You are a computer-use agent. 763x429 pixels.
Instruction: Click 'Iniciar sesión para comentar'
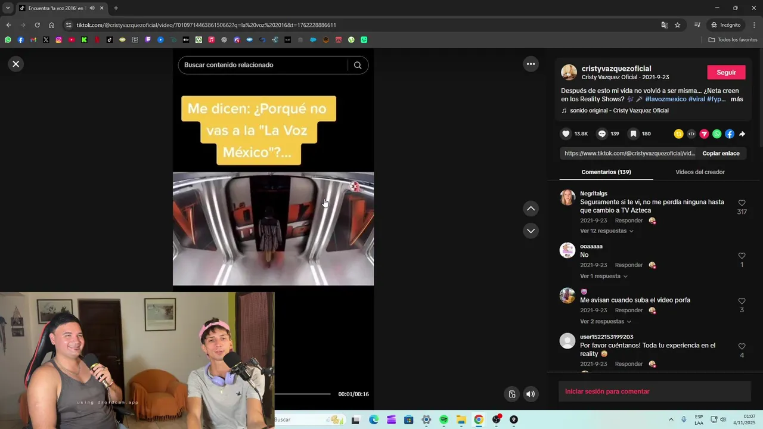click(607, 391)
